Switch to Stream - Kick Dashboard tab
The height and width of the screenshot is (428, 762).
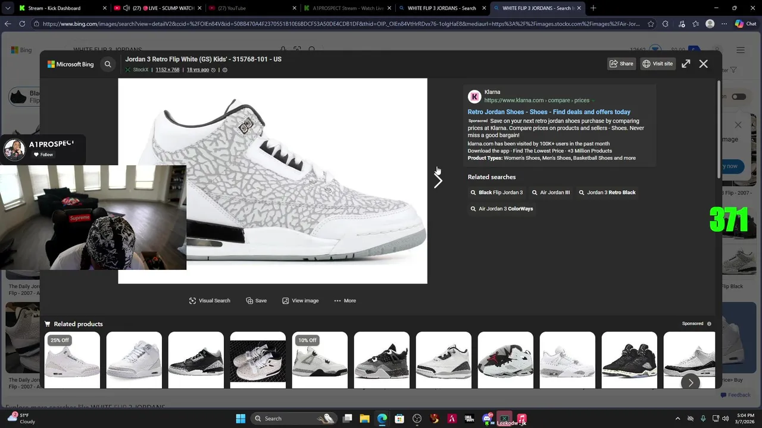[x=62, y=8]
